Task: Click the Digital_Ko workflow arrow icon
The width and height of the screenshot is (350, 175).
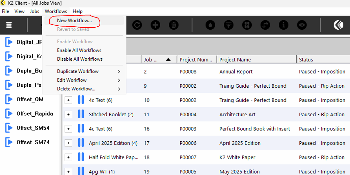Action: click(9, 56)
